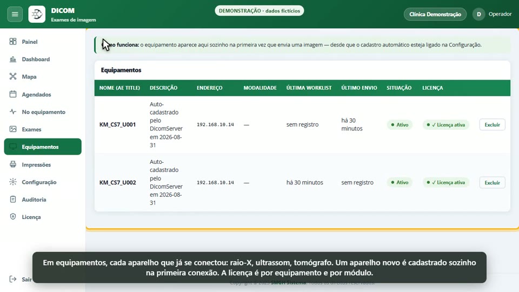Click the Sair logout icon
Viewport: 519px width, 292px height.
point(13,279)
